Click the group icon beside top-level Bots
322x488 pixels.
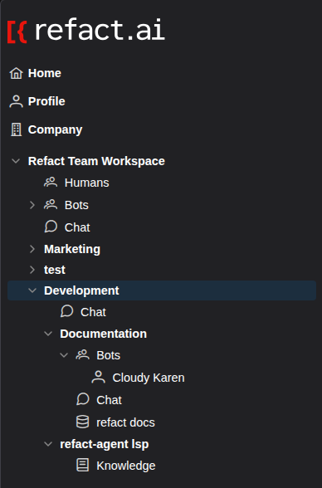pos(51,205)
